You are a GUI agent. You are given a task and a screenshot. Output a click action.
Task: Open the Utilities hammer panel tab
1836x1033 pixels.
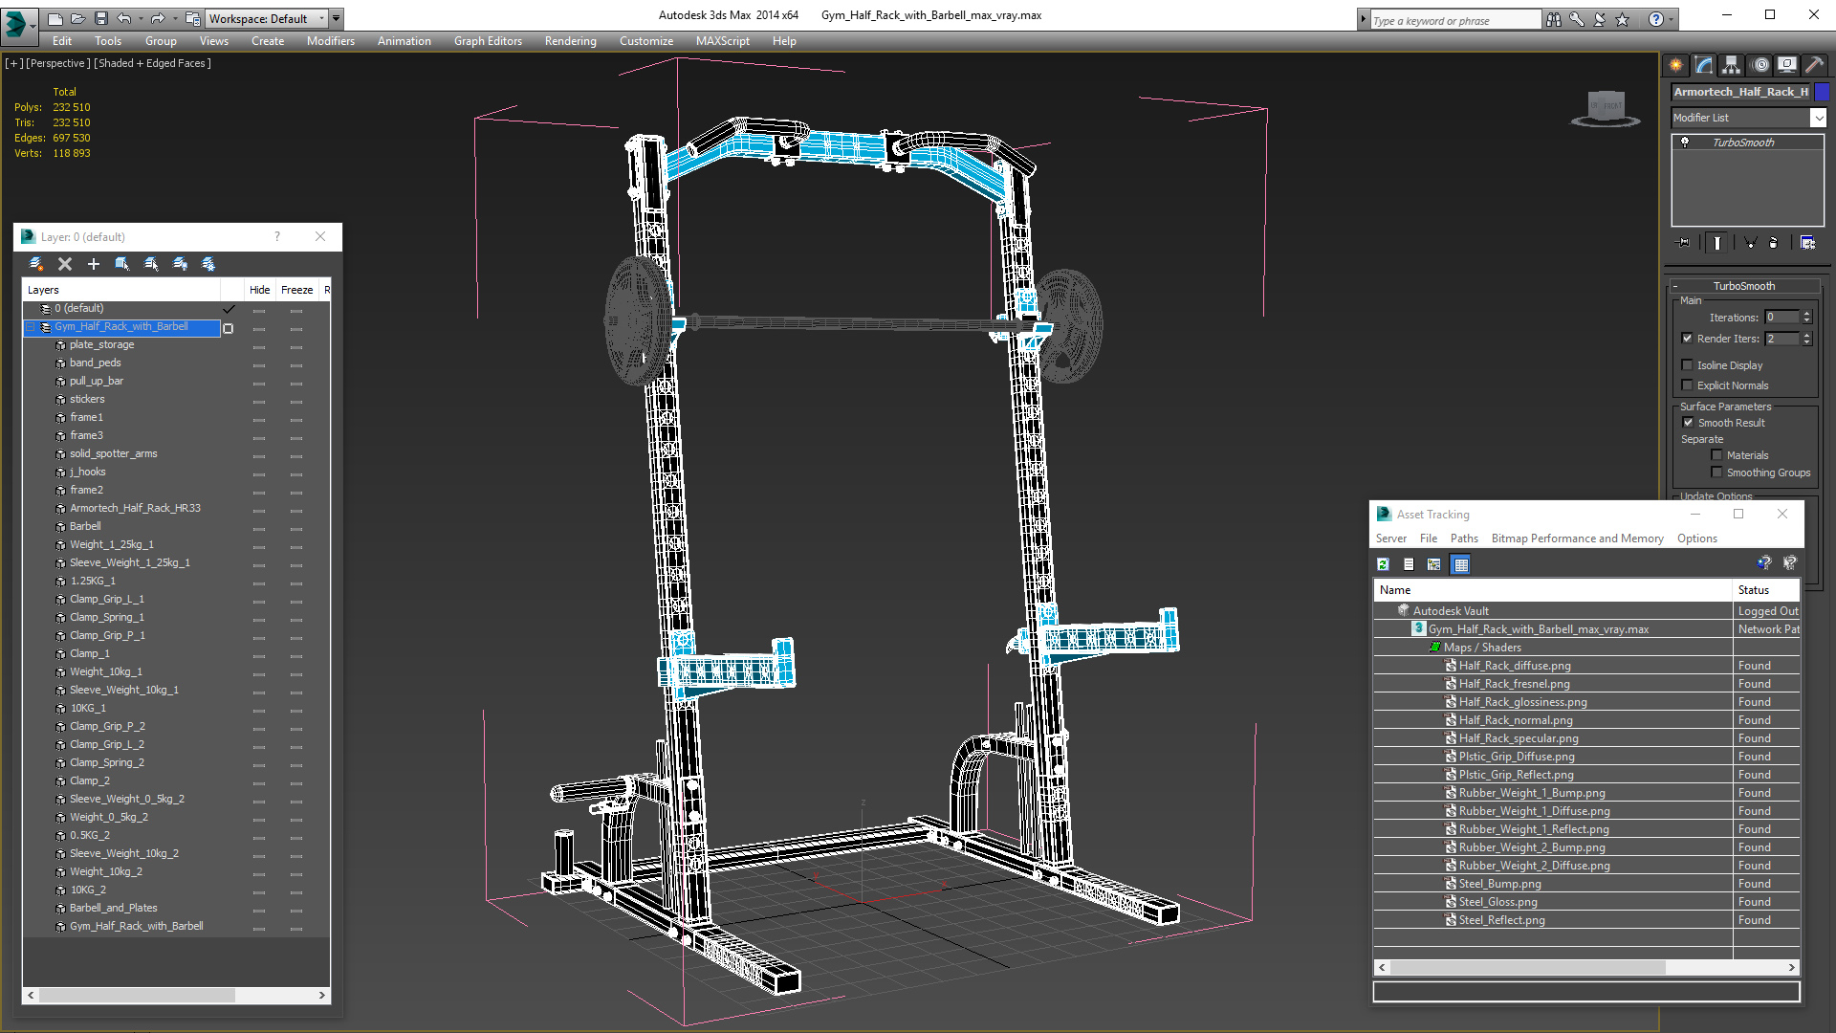[1814, 65]
